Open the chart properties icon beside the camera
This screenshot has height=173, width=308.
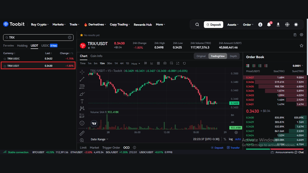click(171, 63)
